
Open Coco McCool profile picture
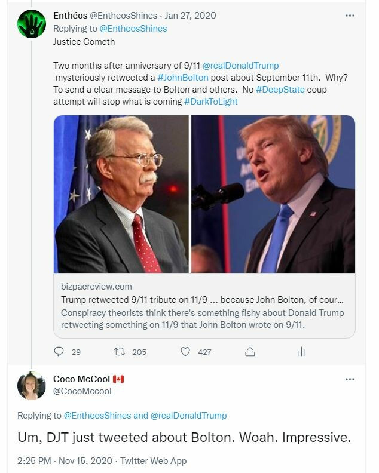click(31, 386)
